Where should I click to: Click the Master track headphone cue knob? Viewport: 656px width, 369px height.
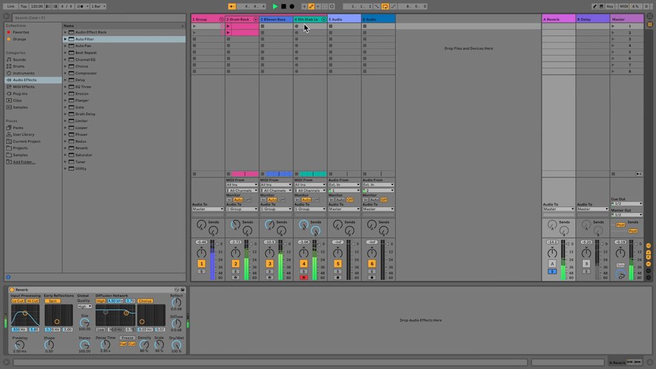click(620, 275)
